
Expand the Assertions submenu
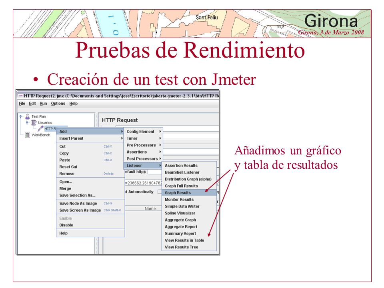coord(143,152)
